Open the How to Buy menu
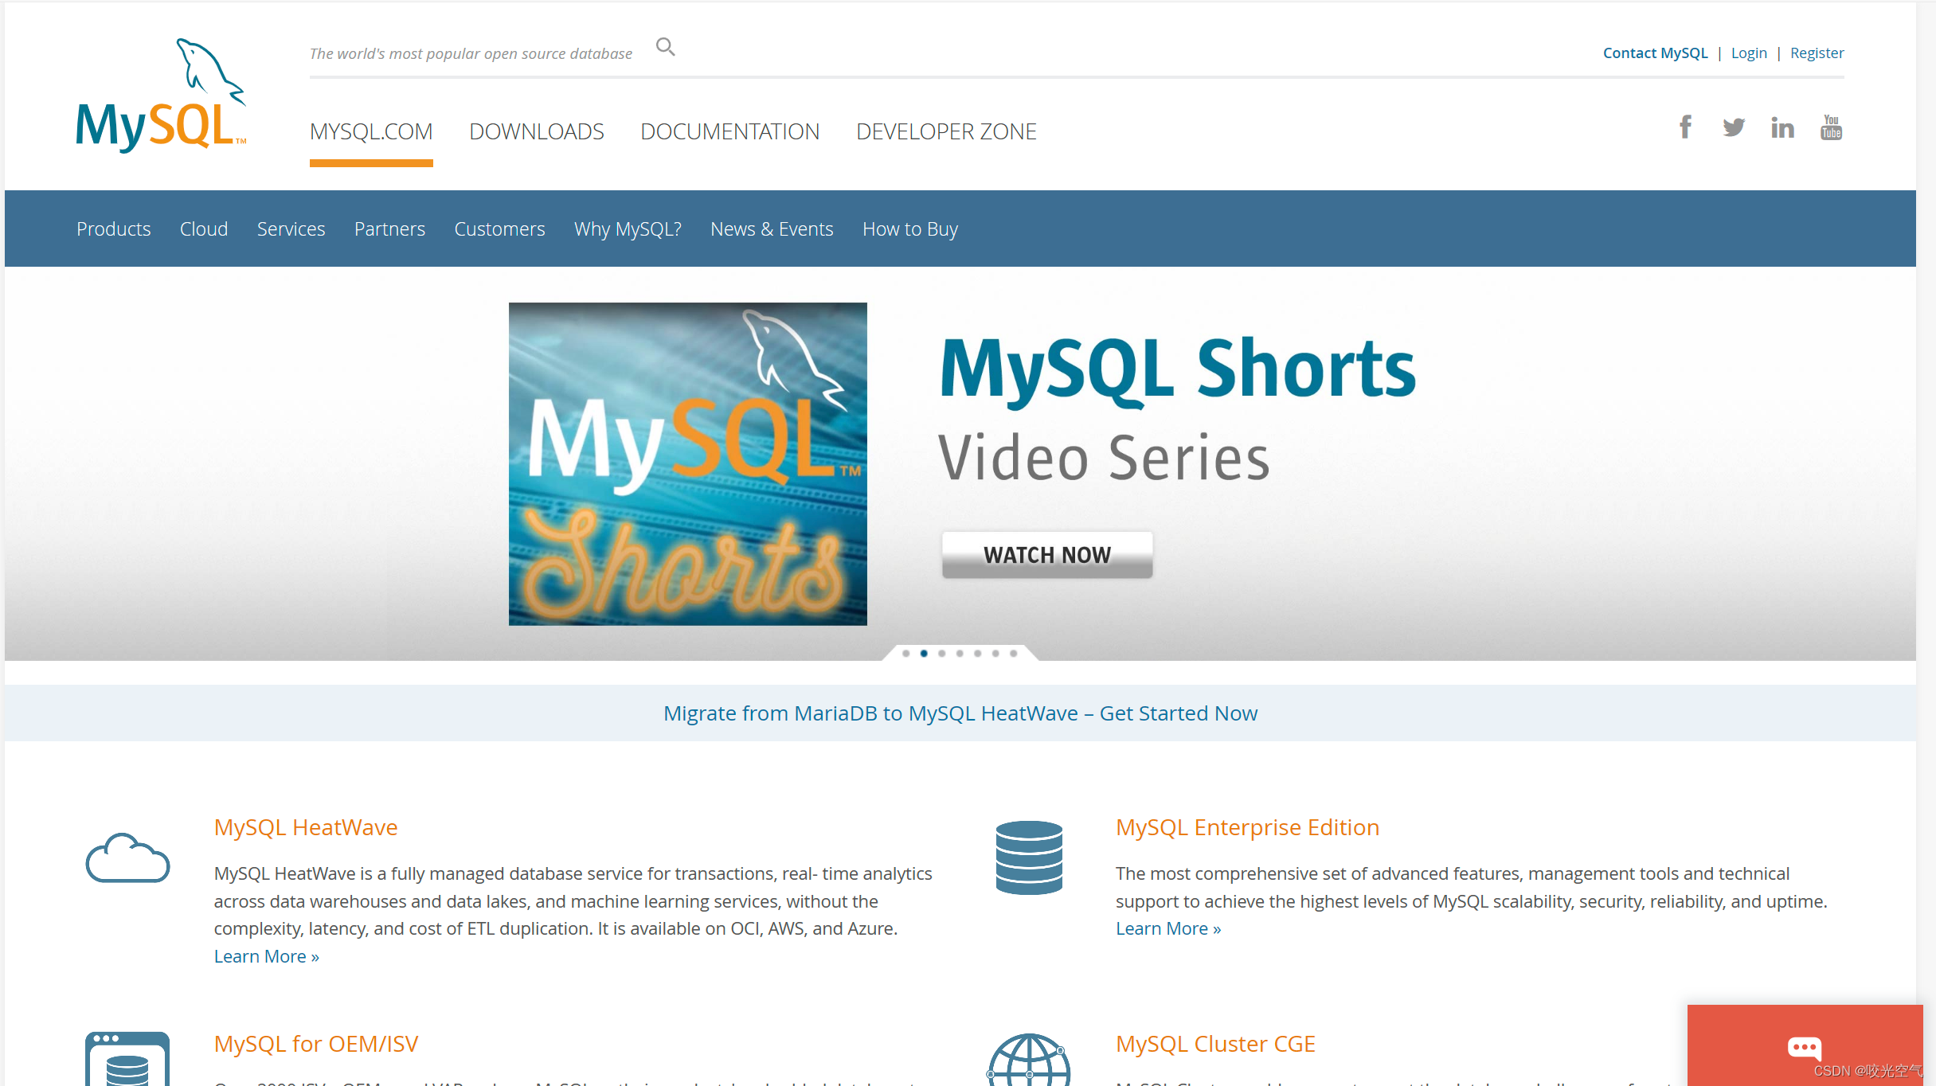The height and width of the screenshot is (1086, 1936). coord(910,229)
